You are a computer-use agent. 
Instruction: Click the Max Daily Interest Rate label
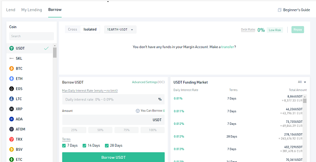(x=90, y=90)
